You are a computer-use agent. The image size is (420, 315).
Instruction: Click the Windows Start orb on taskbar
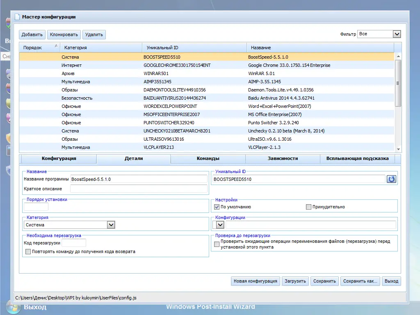pyautogui.click(x=13, y=307)
